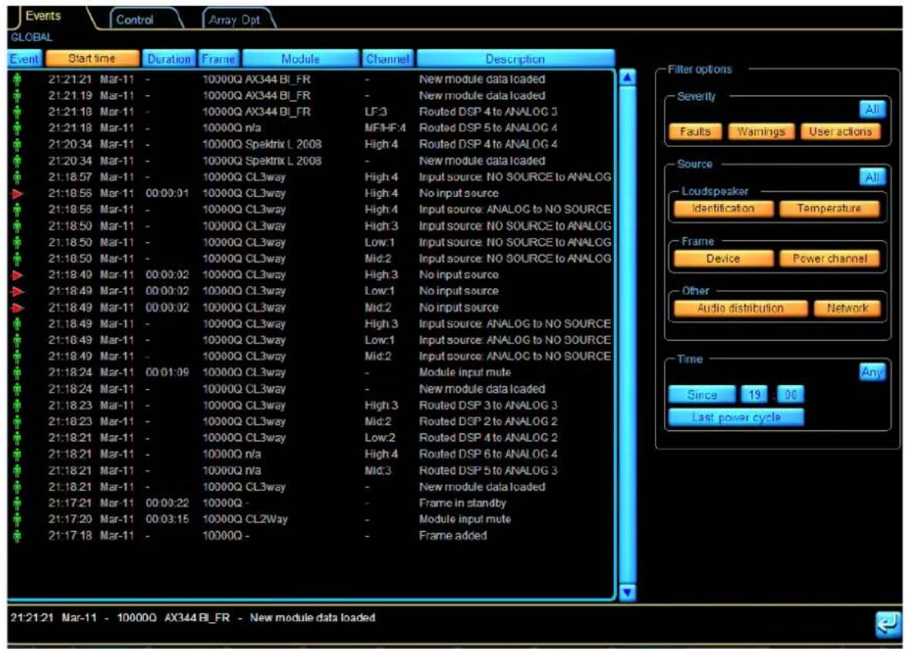
Task: Click green icon of 21:17:20 Module input mute
Action: point(17,520)
